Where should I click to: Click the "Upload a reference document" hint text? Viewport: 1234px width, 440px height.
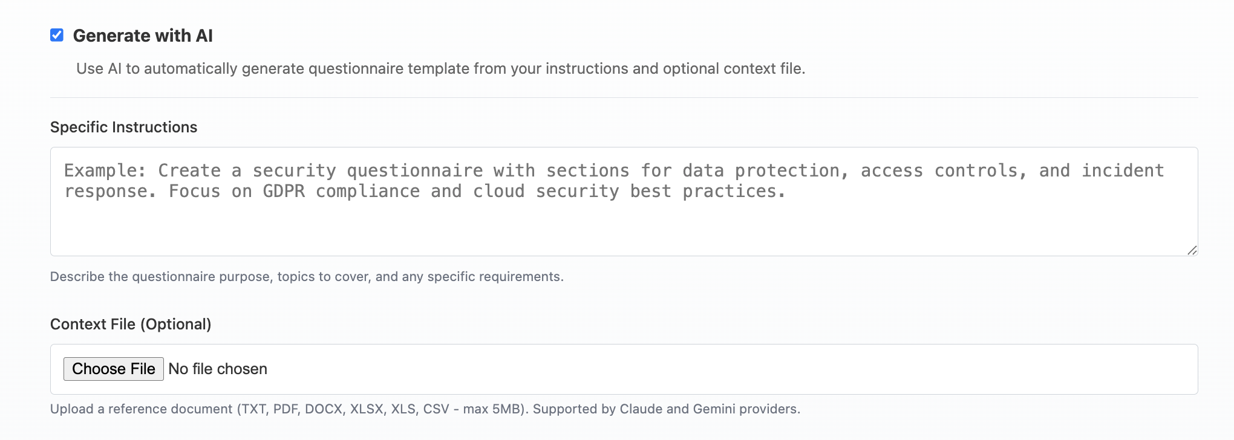pos(142,409)
